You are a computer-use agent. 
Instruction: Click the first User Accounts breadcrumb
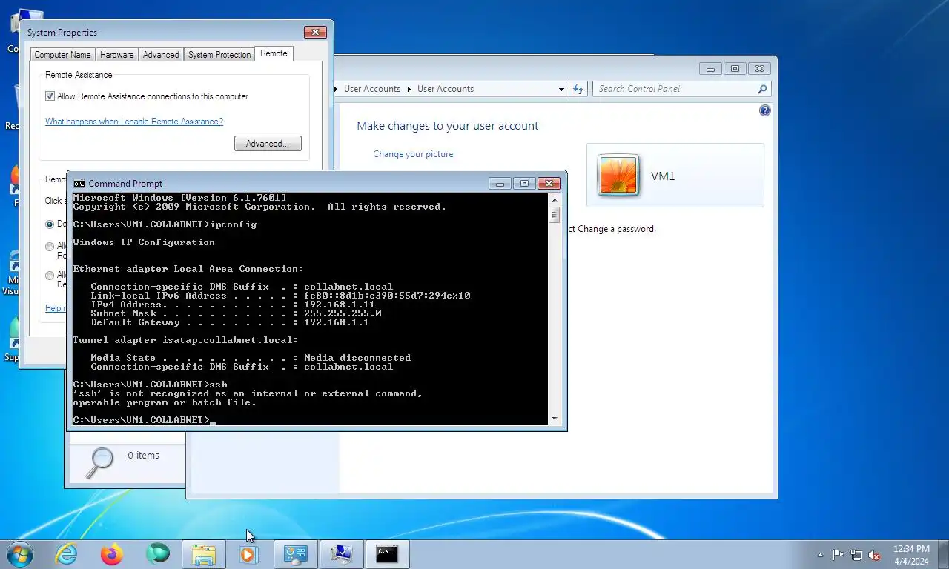tap(372, 89)
